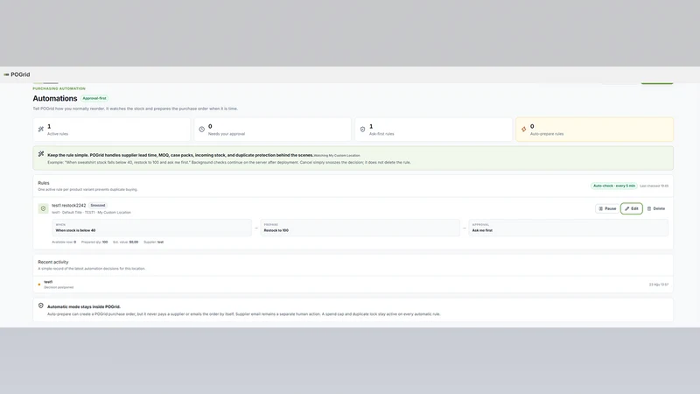Viewport: 700px width, 394px height.
Task: Click the rule subtitle showing My Custom Location
Action: coord(92,213)
